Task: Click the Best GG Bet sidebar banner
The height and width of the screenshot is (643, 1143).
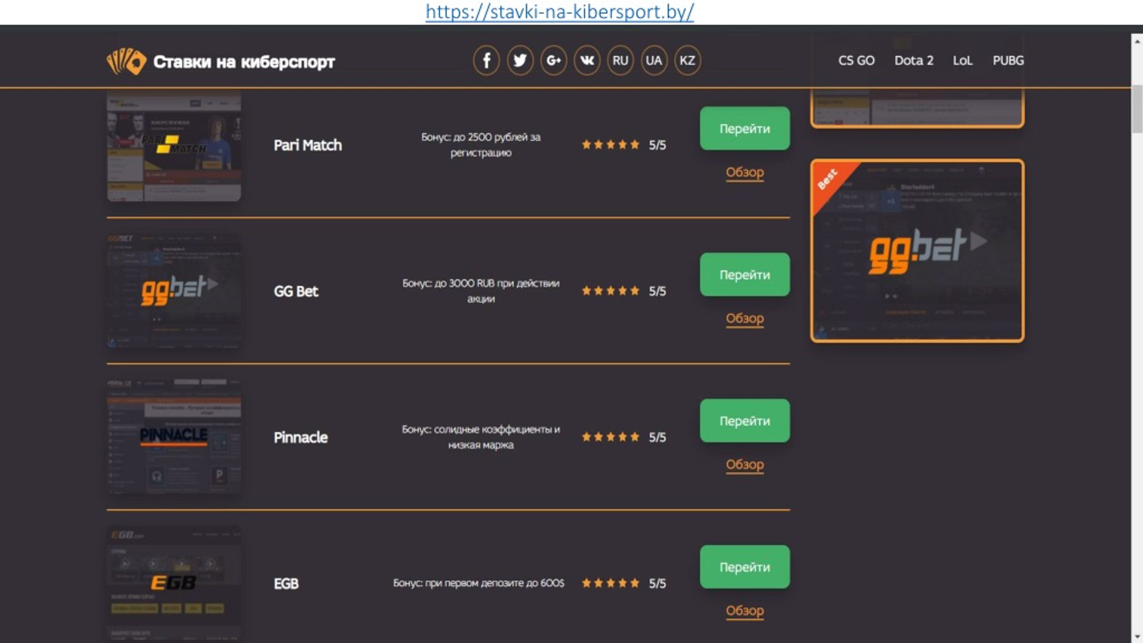Action: [x=917, y=251]
